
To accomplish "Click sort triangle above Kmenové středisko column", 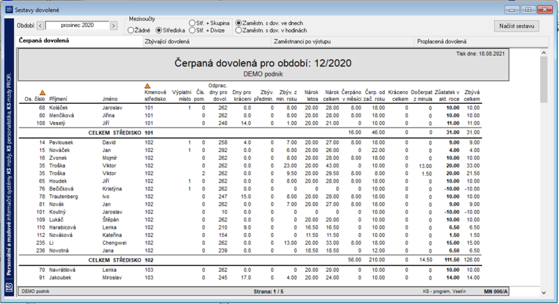I will point(147,86).
